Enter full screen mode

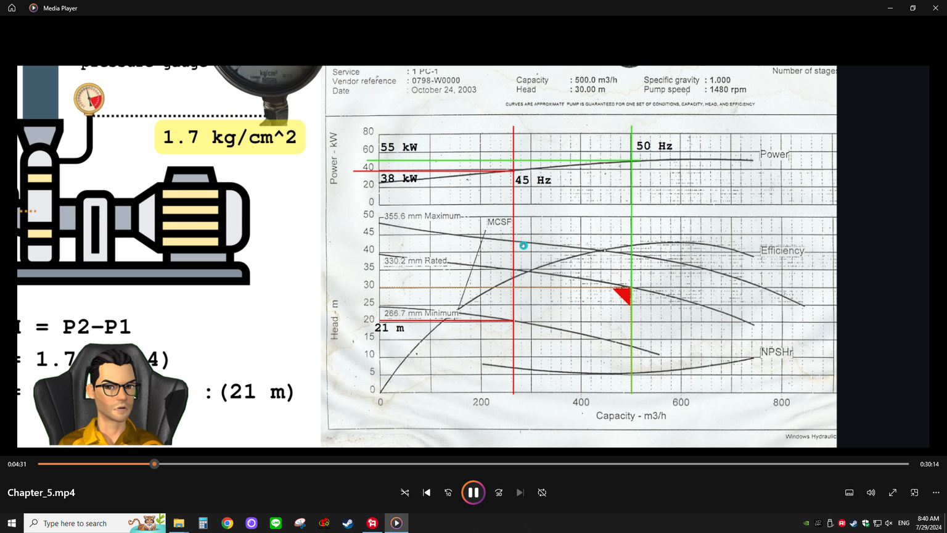point(892,492)
